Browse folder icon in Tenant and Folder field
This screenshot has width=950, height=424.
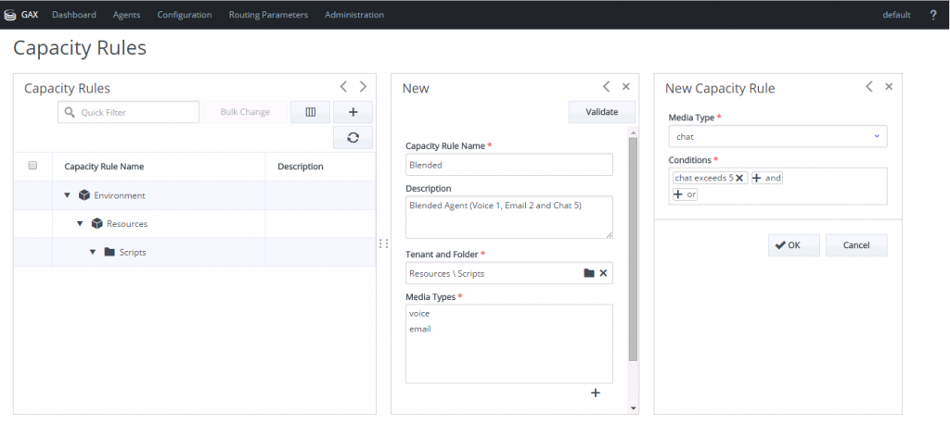[x=589, y=273]
